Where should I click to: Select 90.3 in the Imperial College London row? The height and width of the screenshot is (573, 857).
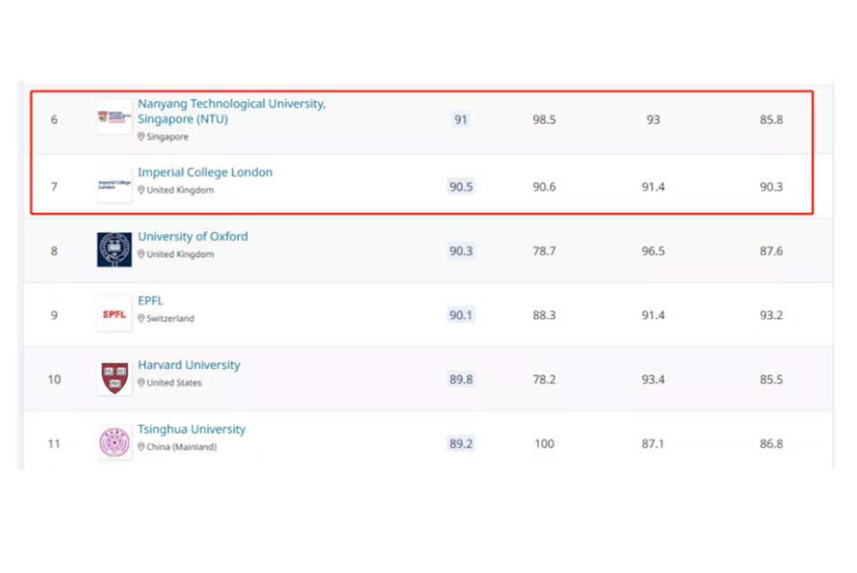tap(771, 186)
